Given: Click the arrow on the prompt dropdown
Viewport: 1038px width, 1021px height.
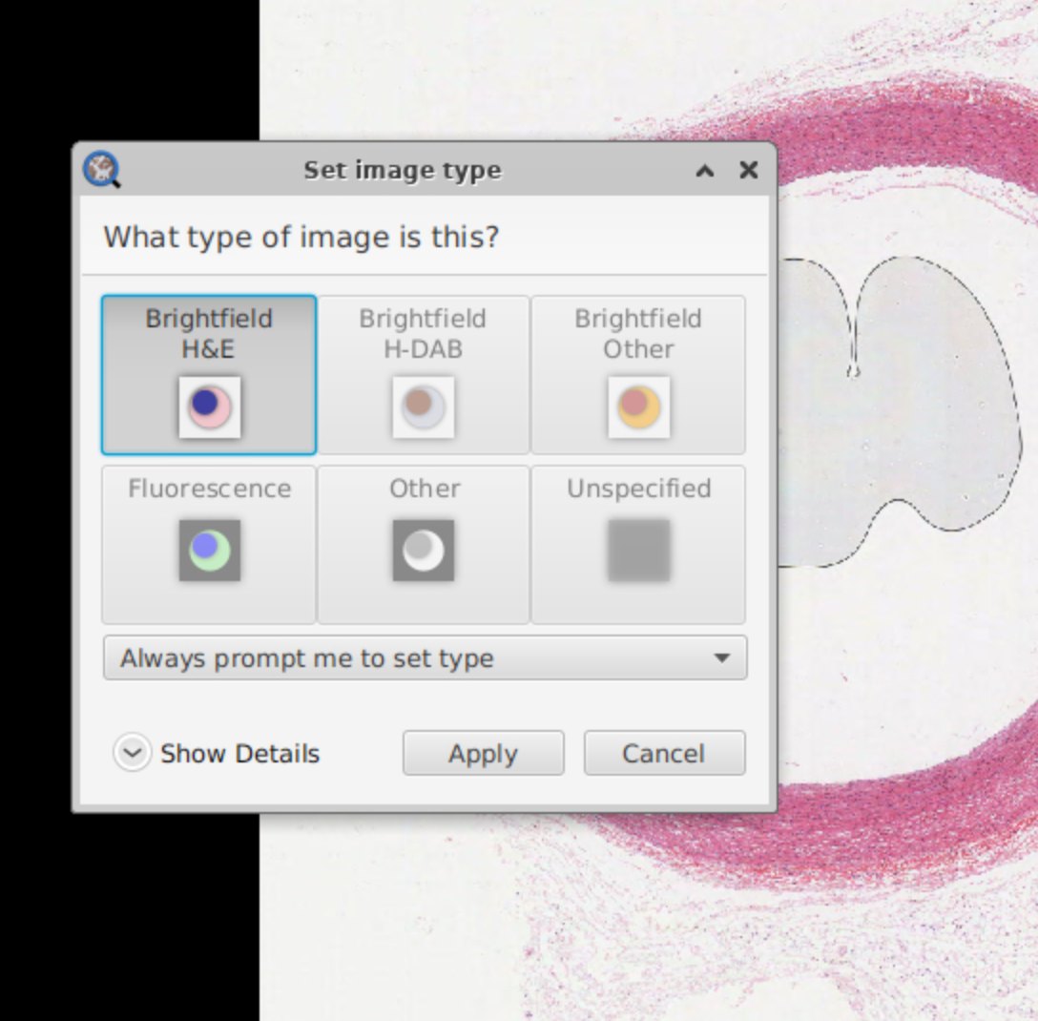Looking at the screenshot, I should point(722,658).
